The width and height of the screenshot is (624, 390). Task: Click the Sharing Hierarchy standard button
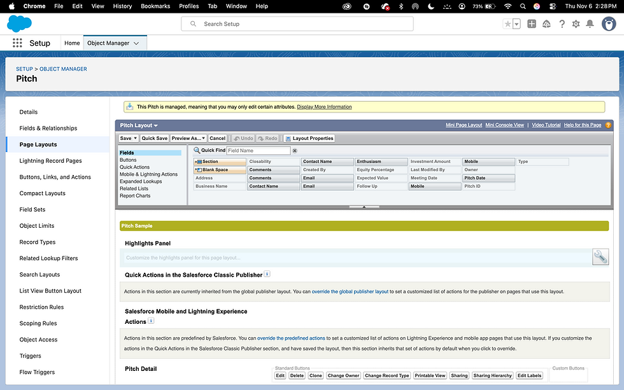pos(492,376)
